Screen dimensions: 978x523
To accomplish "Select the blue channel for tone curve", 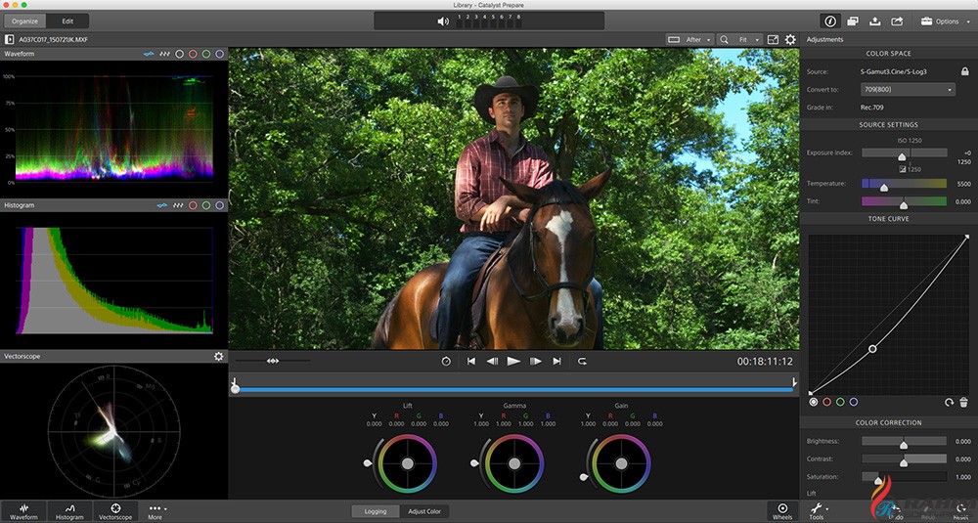I will coord(854,402).
